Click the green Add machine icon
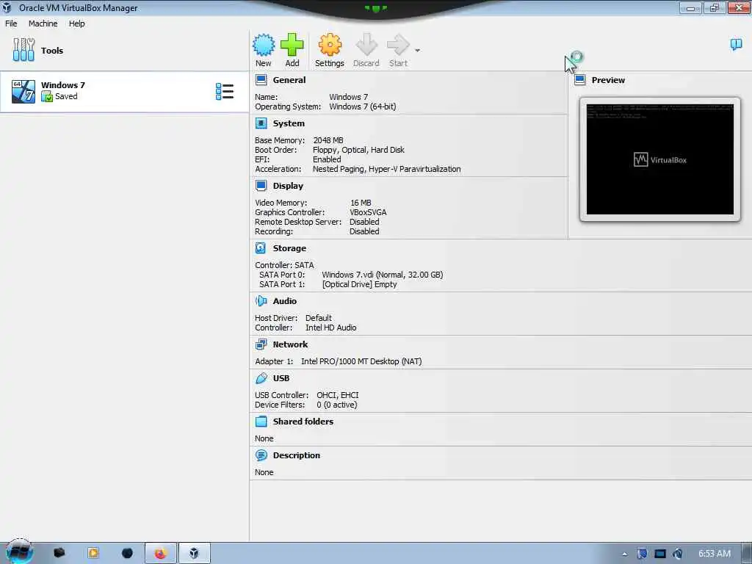Image resolution: width=752 pixels, height=564 pixels. coord(292,45)
